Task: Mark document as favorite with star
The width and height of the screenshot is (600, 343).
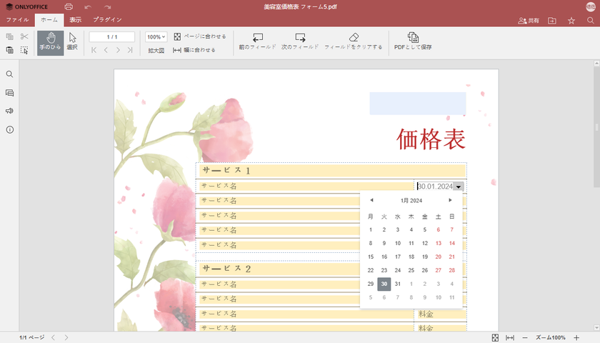Action: tap(571, 21)
